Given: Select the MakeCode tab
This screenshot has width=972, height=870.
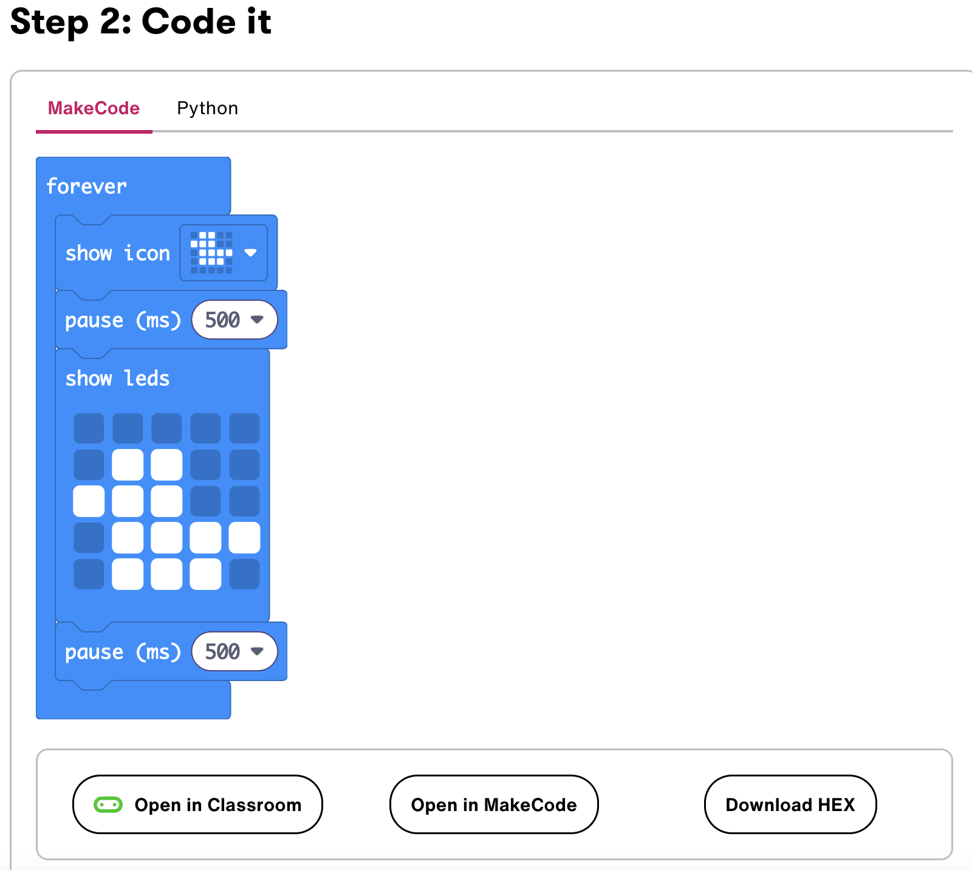Looking at the screenshot, I should (94, 108).
